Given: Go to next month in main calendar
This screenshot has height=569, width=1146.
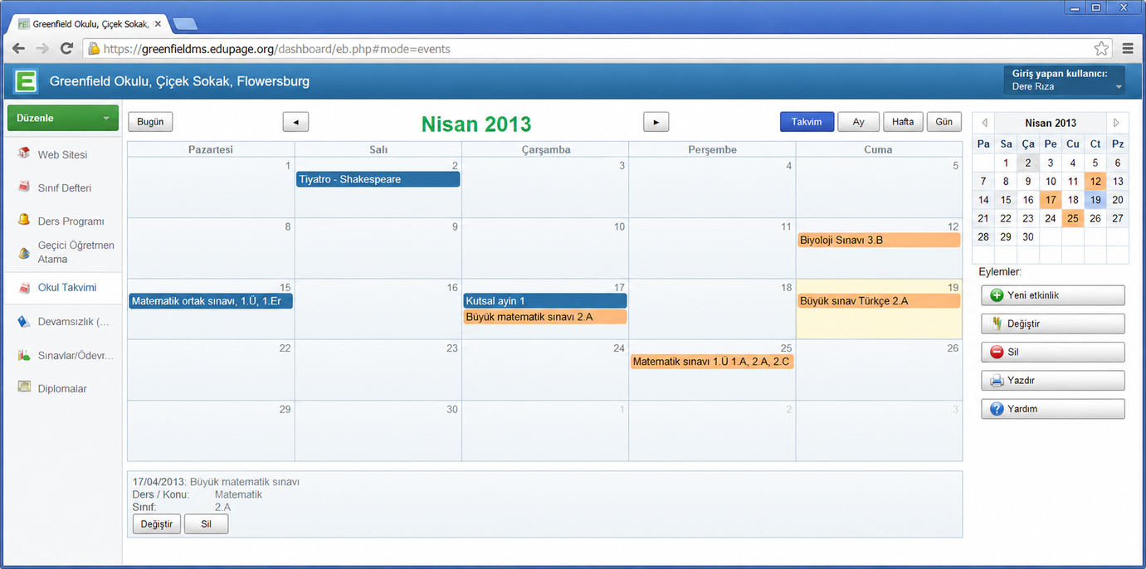Looking at the screenshot, I should (656, 122).
